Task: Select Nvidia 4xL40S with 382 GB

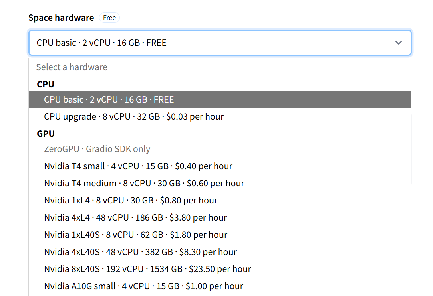Action: coord(140,252)
